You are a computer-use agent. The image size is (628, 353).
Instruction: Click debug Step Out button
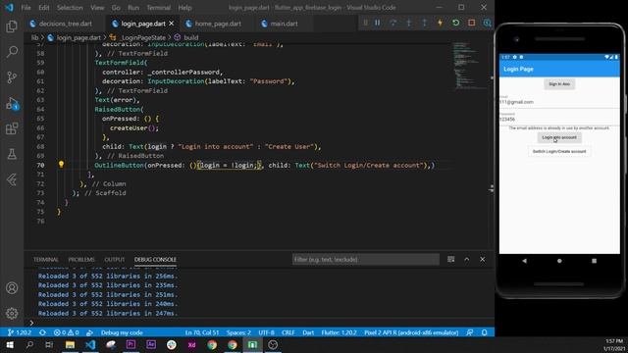[424, 23]
